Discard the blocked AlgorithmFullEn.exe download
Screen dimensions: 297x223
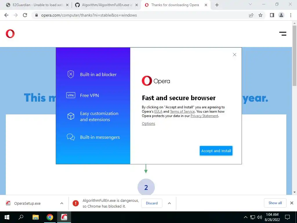[x=152, y=203]
